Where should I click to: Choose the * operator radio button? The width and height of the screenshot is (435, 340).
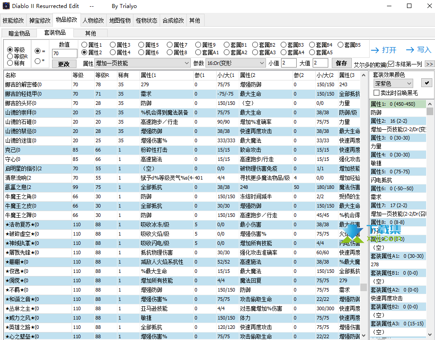coord(37,61)
